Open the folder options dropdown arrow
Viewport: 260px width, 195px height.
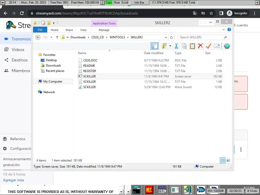coord(170,46)
